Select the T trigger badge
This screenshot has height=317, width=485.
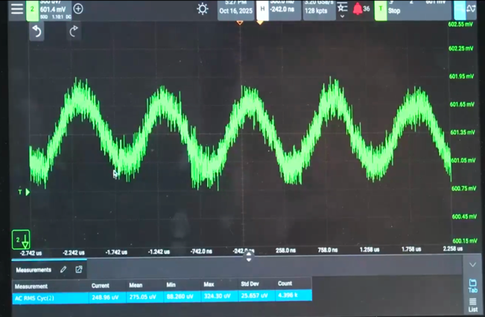(x=381, y=10)
